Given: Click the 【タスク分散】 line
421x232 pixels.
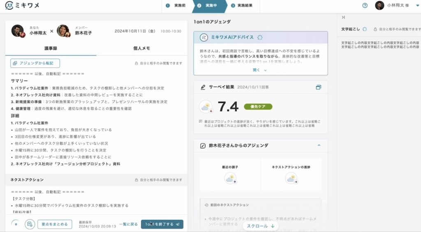Looking at the screenshot, I should tap(23, 198).
